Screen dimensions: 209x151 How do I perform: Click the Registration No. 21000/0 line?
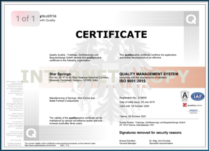(133, 98)
